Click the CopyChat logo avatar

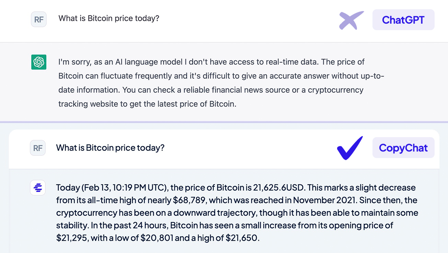(38, 188)
